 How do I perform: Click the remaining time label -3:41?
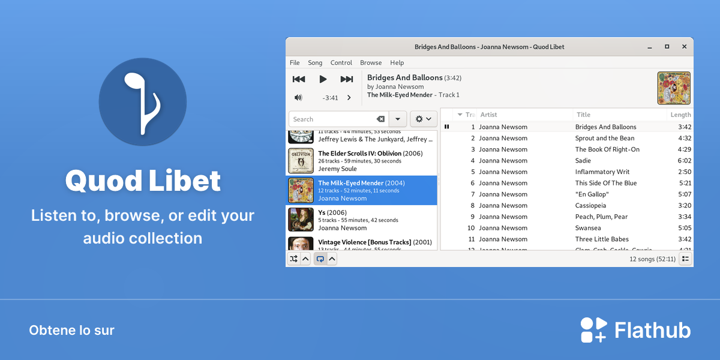pos(330,98)
